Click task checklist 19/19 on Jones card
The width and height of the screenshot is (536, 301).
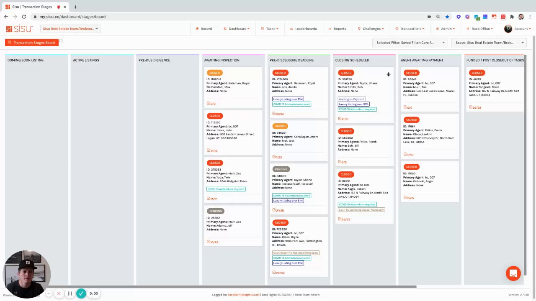[212, 150]
